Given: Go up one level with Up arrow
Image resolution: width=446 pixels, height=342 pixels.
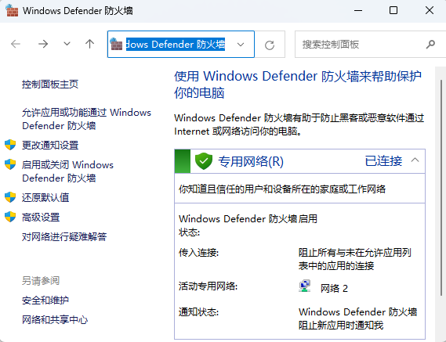Looking at the screenshot, I should coord(89,44).
